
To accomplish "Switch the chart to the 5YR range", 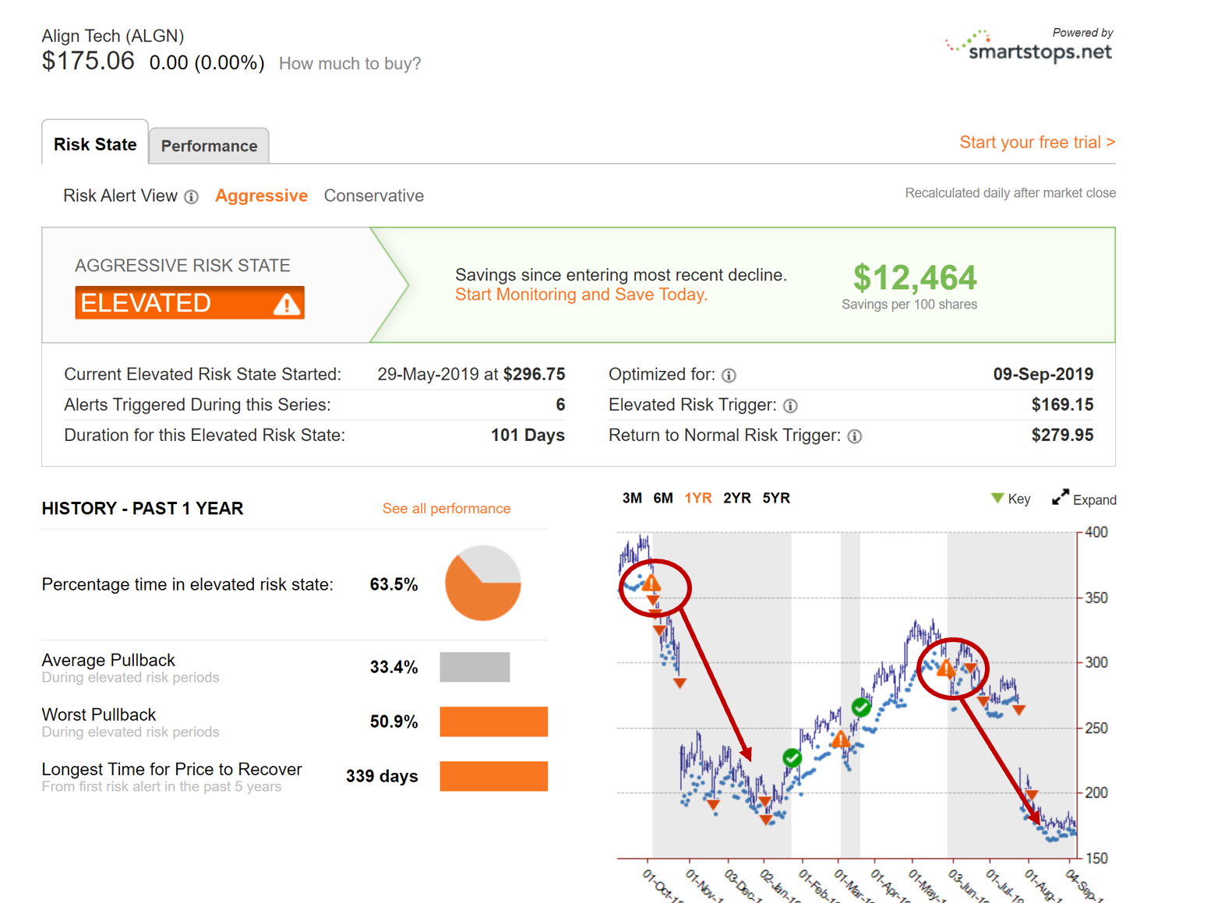I will 776,497.
